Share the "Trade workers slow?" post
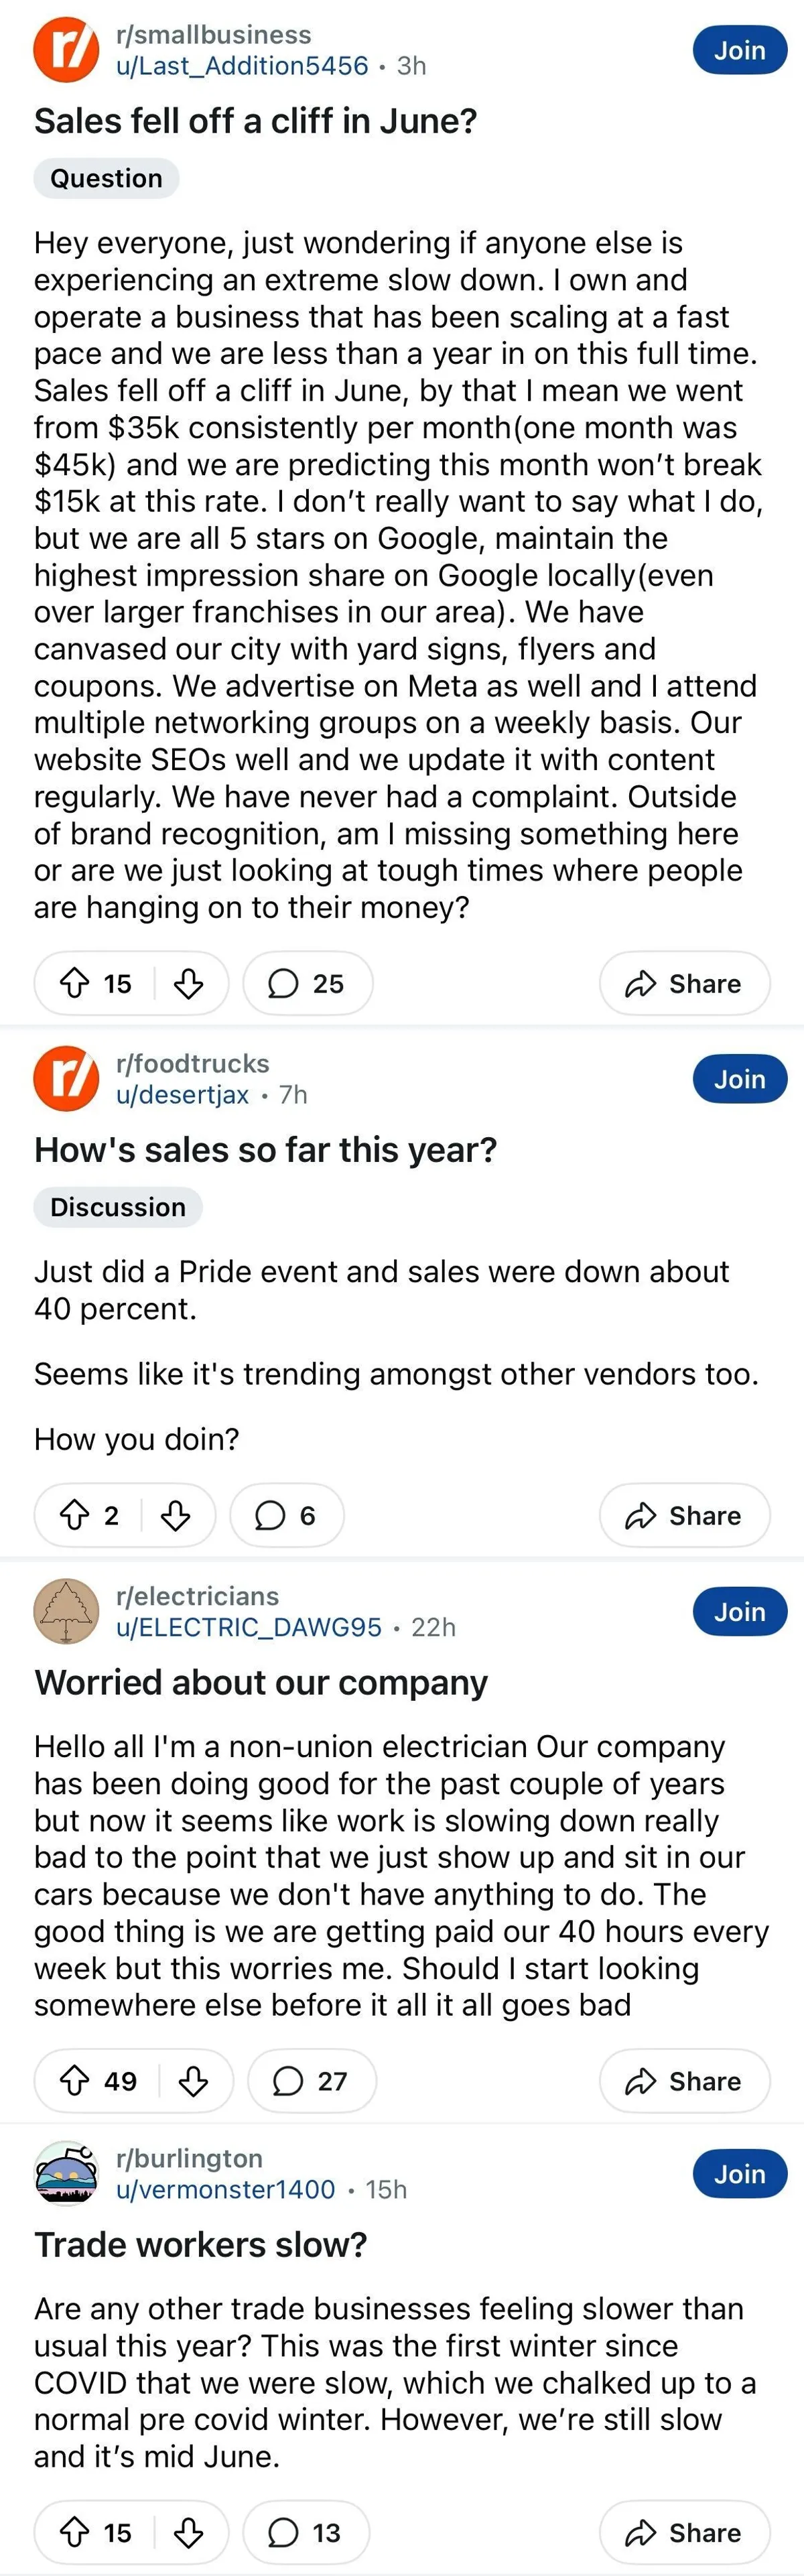Viewport: 804px width, 2576px height. 684,2532
